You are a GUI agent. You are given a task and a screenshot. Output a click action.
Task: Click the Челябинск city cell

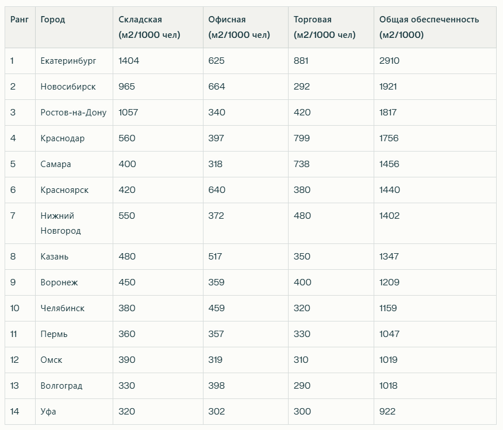63,308
